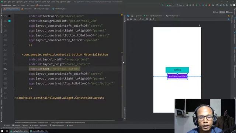
Task: Open the API level 30 dropdown
Action: (146, 16)
